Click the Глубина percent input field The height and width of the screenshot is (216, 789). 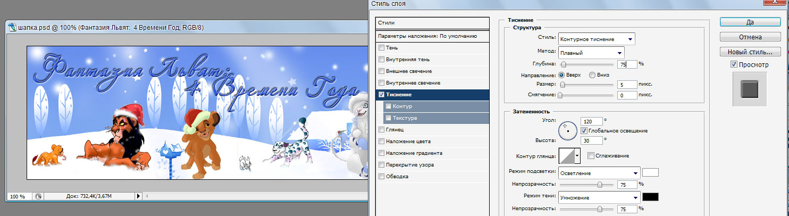click(627, 64)
